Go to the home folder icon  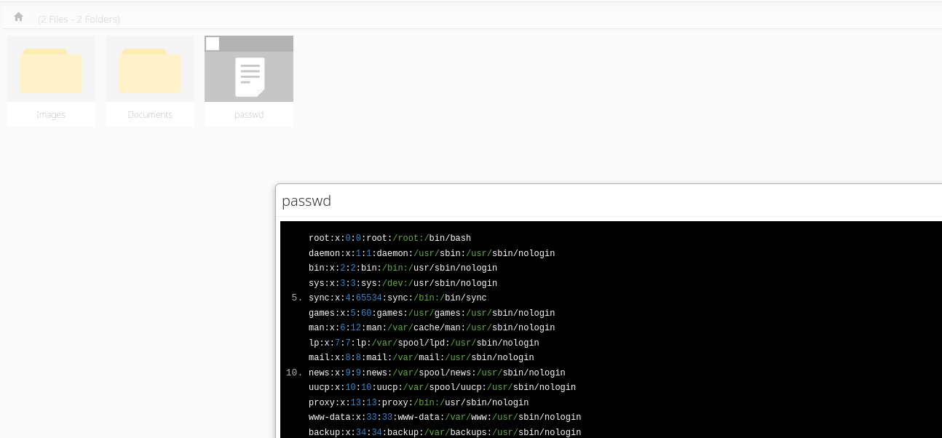pos(18,17)
